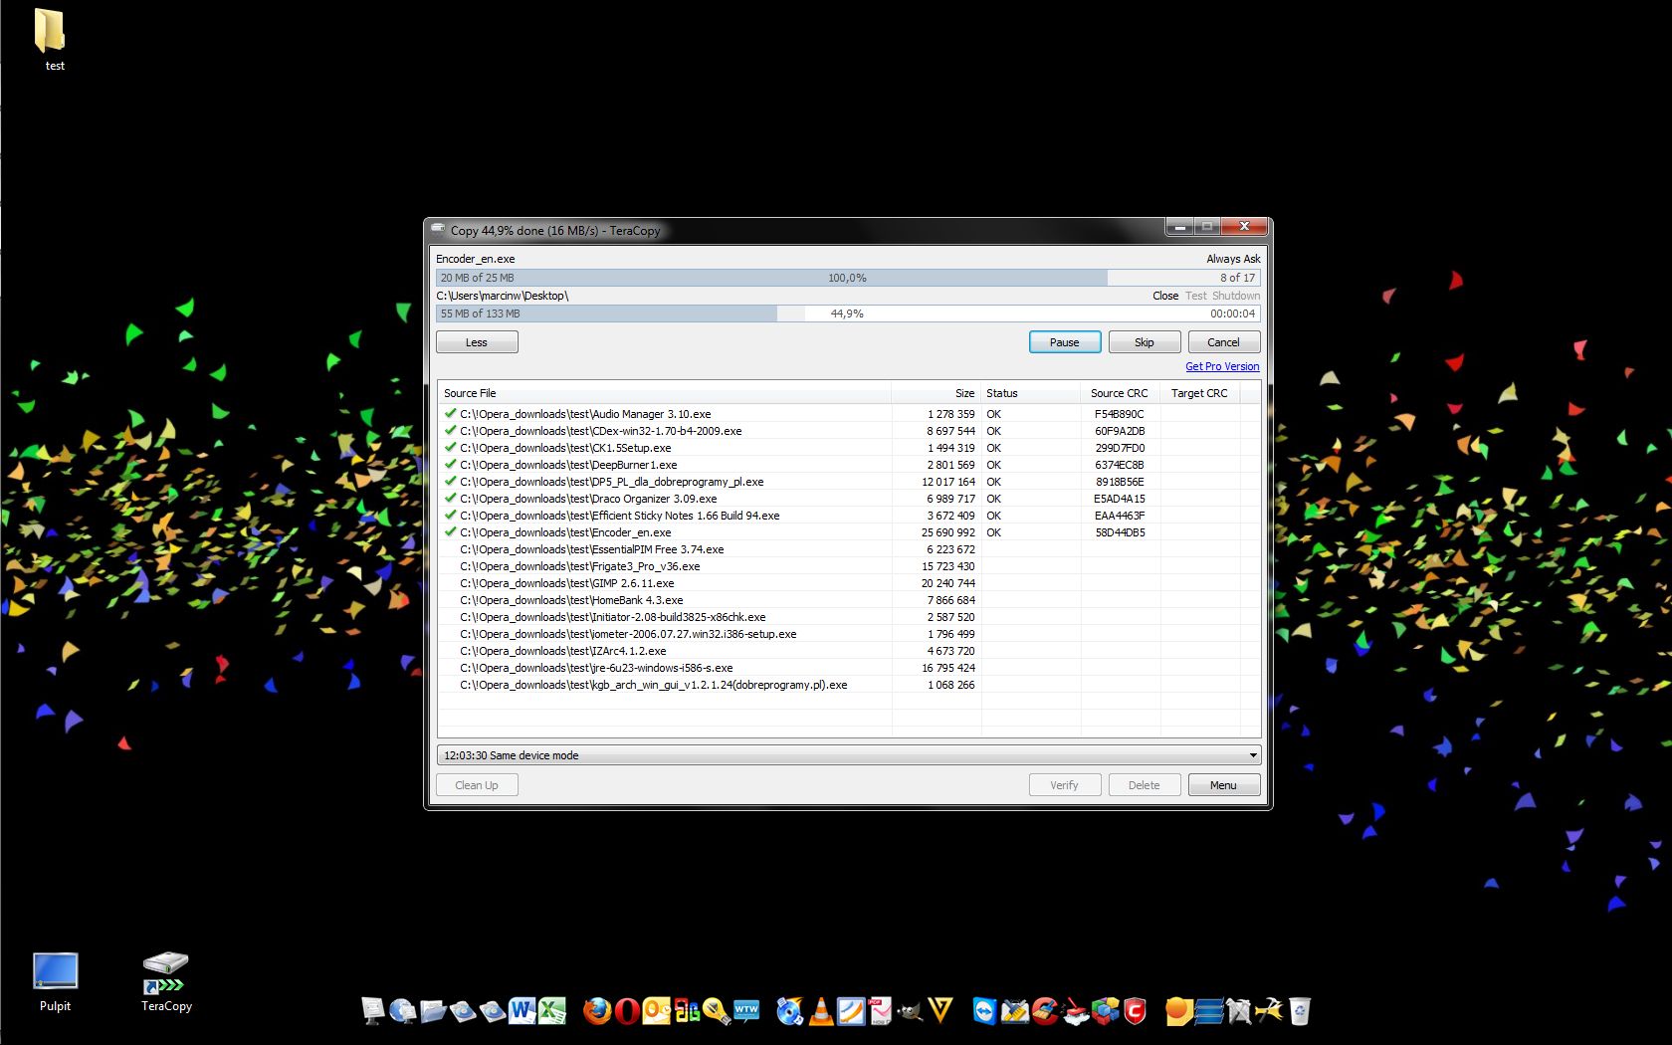Select the CDex-win32-1.70-b4-2009.exe row
The width and height of the screenshot is (1672, 1045).
(848, 431)
